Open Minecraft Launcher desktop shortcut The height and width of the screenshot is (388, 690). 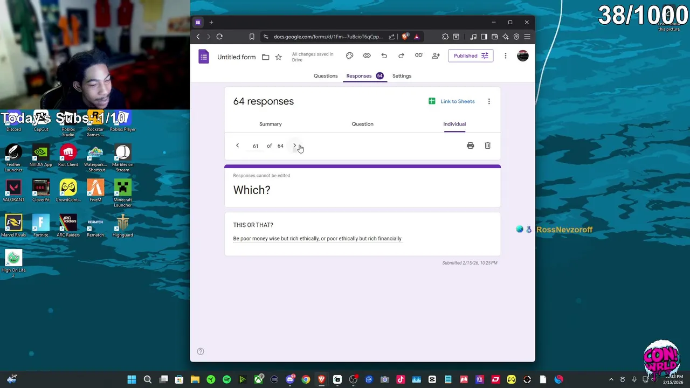coord(122,193)
